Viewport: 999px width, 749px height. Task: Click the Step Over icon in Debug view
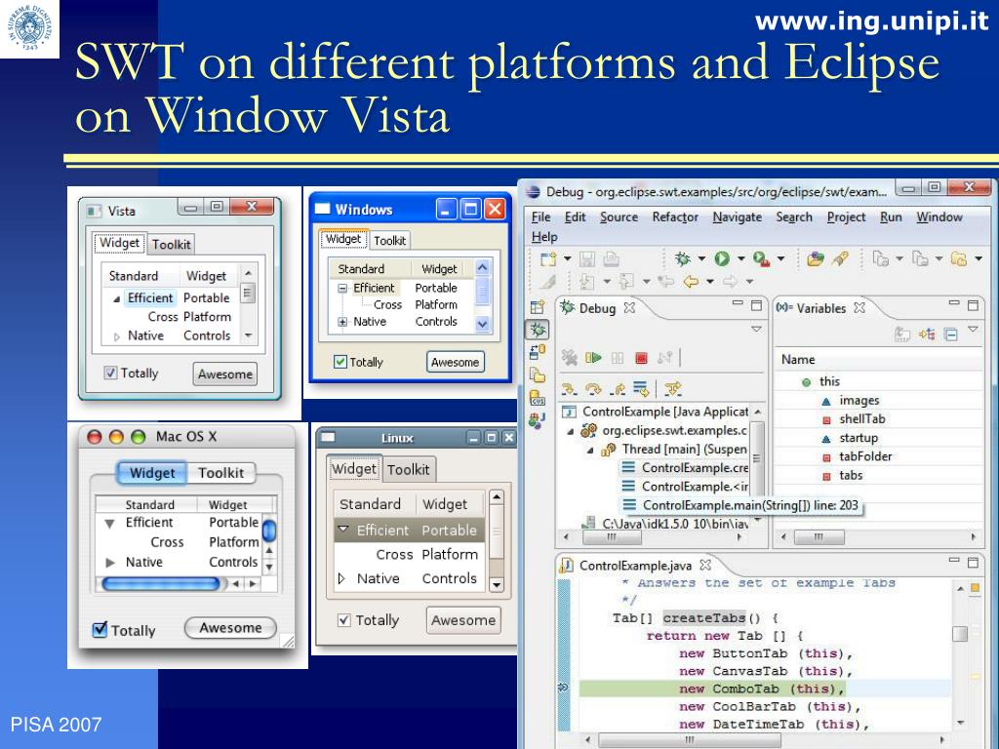click(593, 388)
